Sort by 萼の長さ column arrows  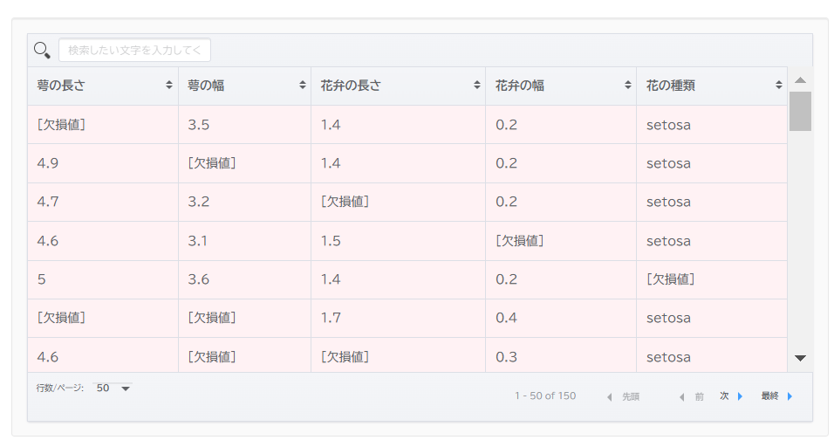click(168, 86)
